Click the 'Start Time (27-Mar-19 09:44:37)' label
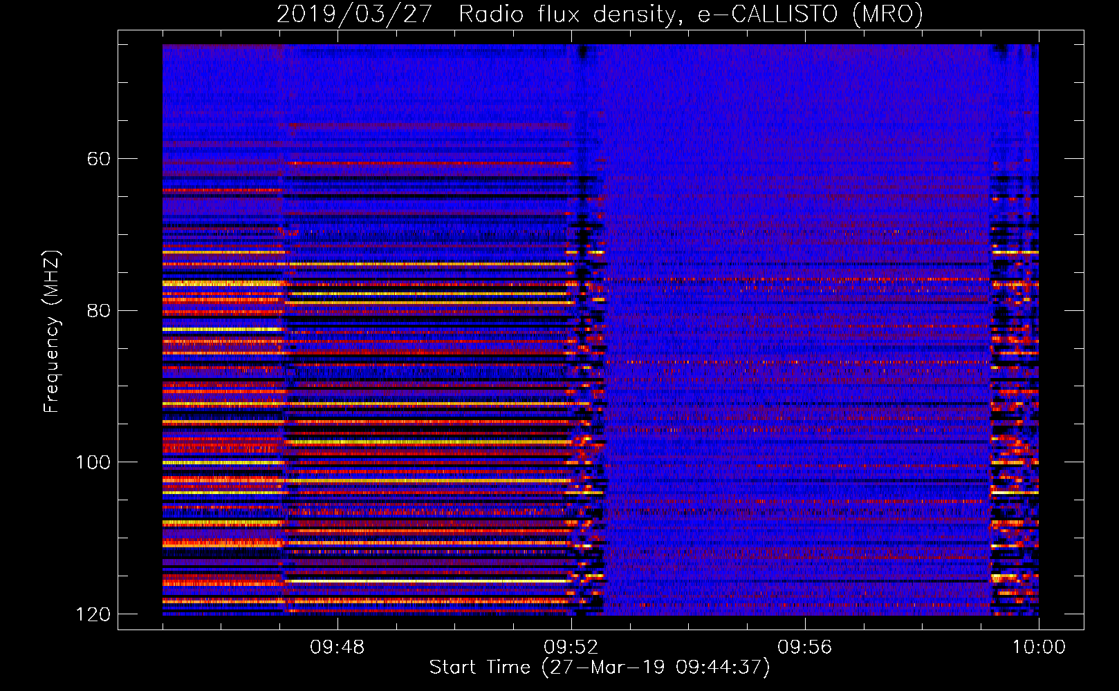 (600, 668)
